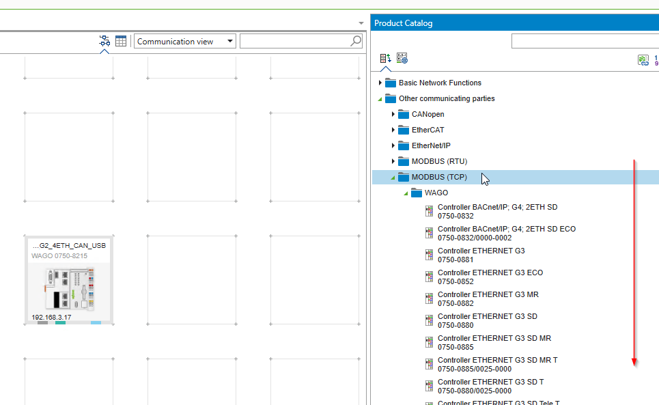This screenshot has width=659, height=405.
Task: Click device icon for Controller ETHERNET G3 ECO
Action: click(x=429, y=277)
